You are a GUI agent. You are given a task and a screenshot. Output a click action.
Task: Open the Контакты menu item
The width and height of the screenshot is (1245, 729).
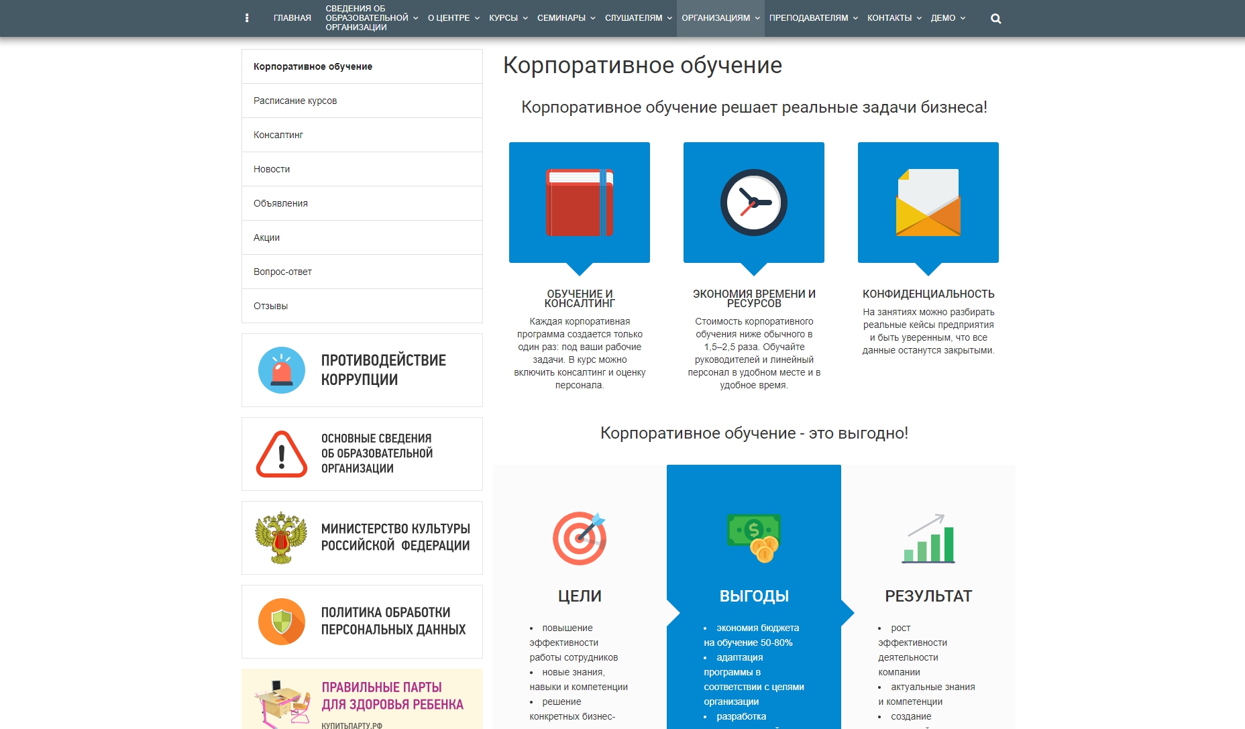point(894,18)
